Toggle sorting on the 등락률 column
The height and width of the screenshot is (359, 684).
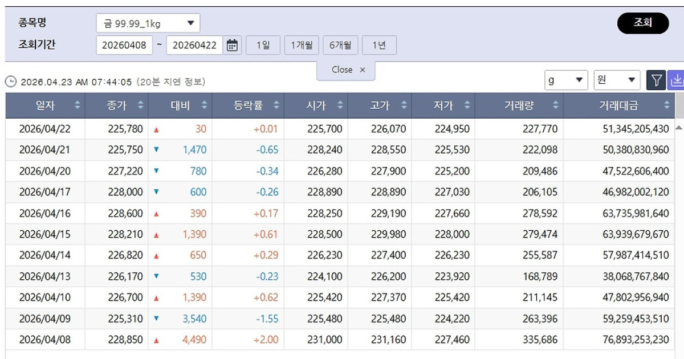(278, 105)
